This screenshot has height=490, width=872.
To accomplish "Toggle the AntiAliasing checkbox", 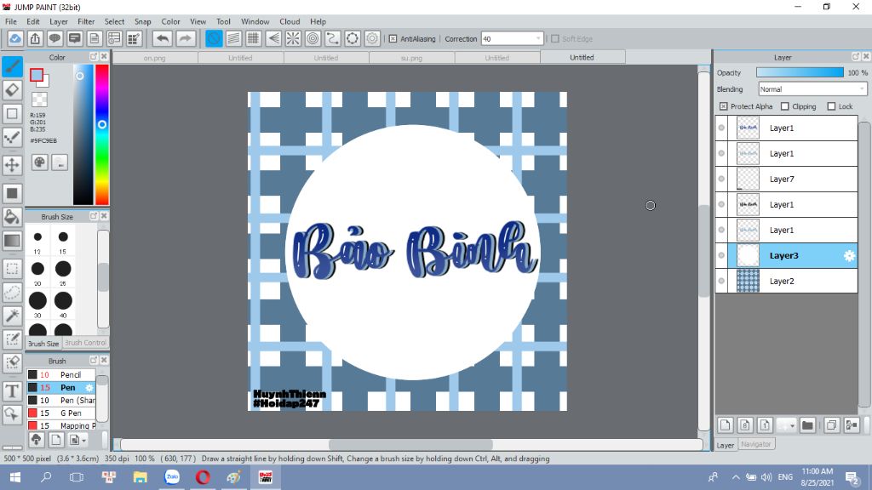I will [393, 39].
